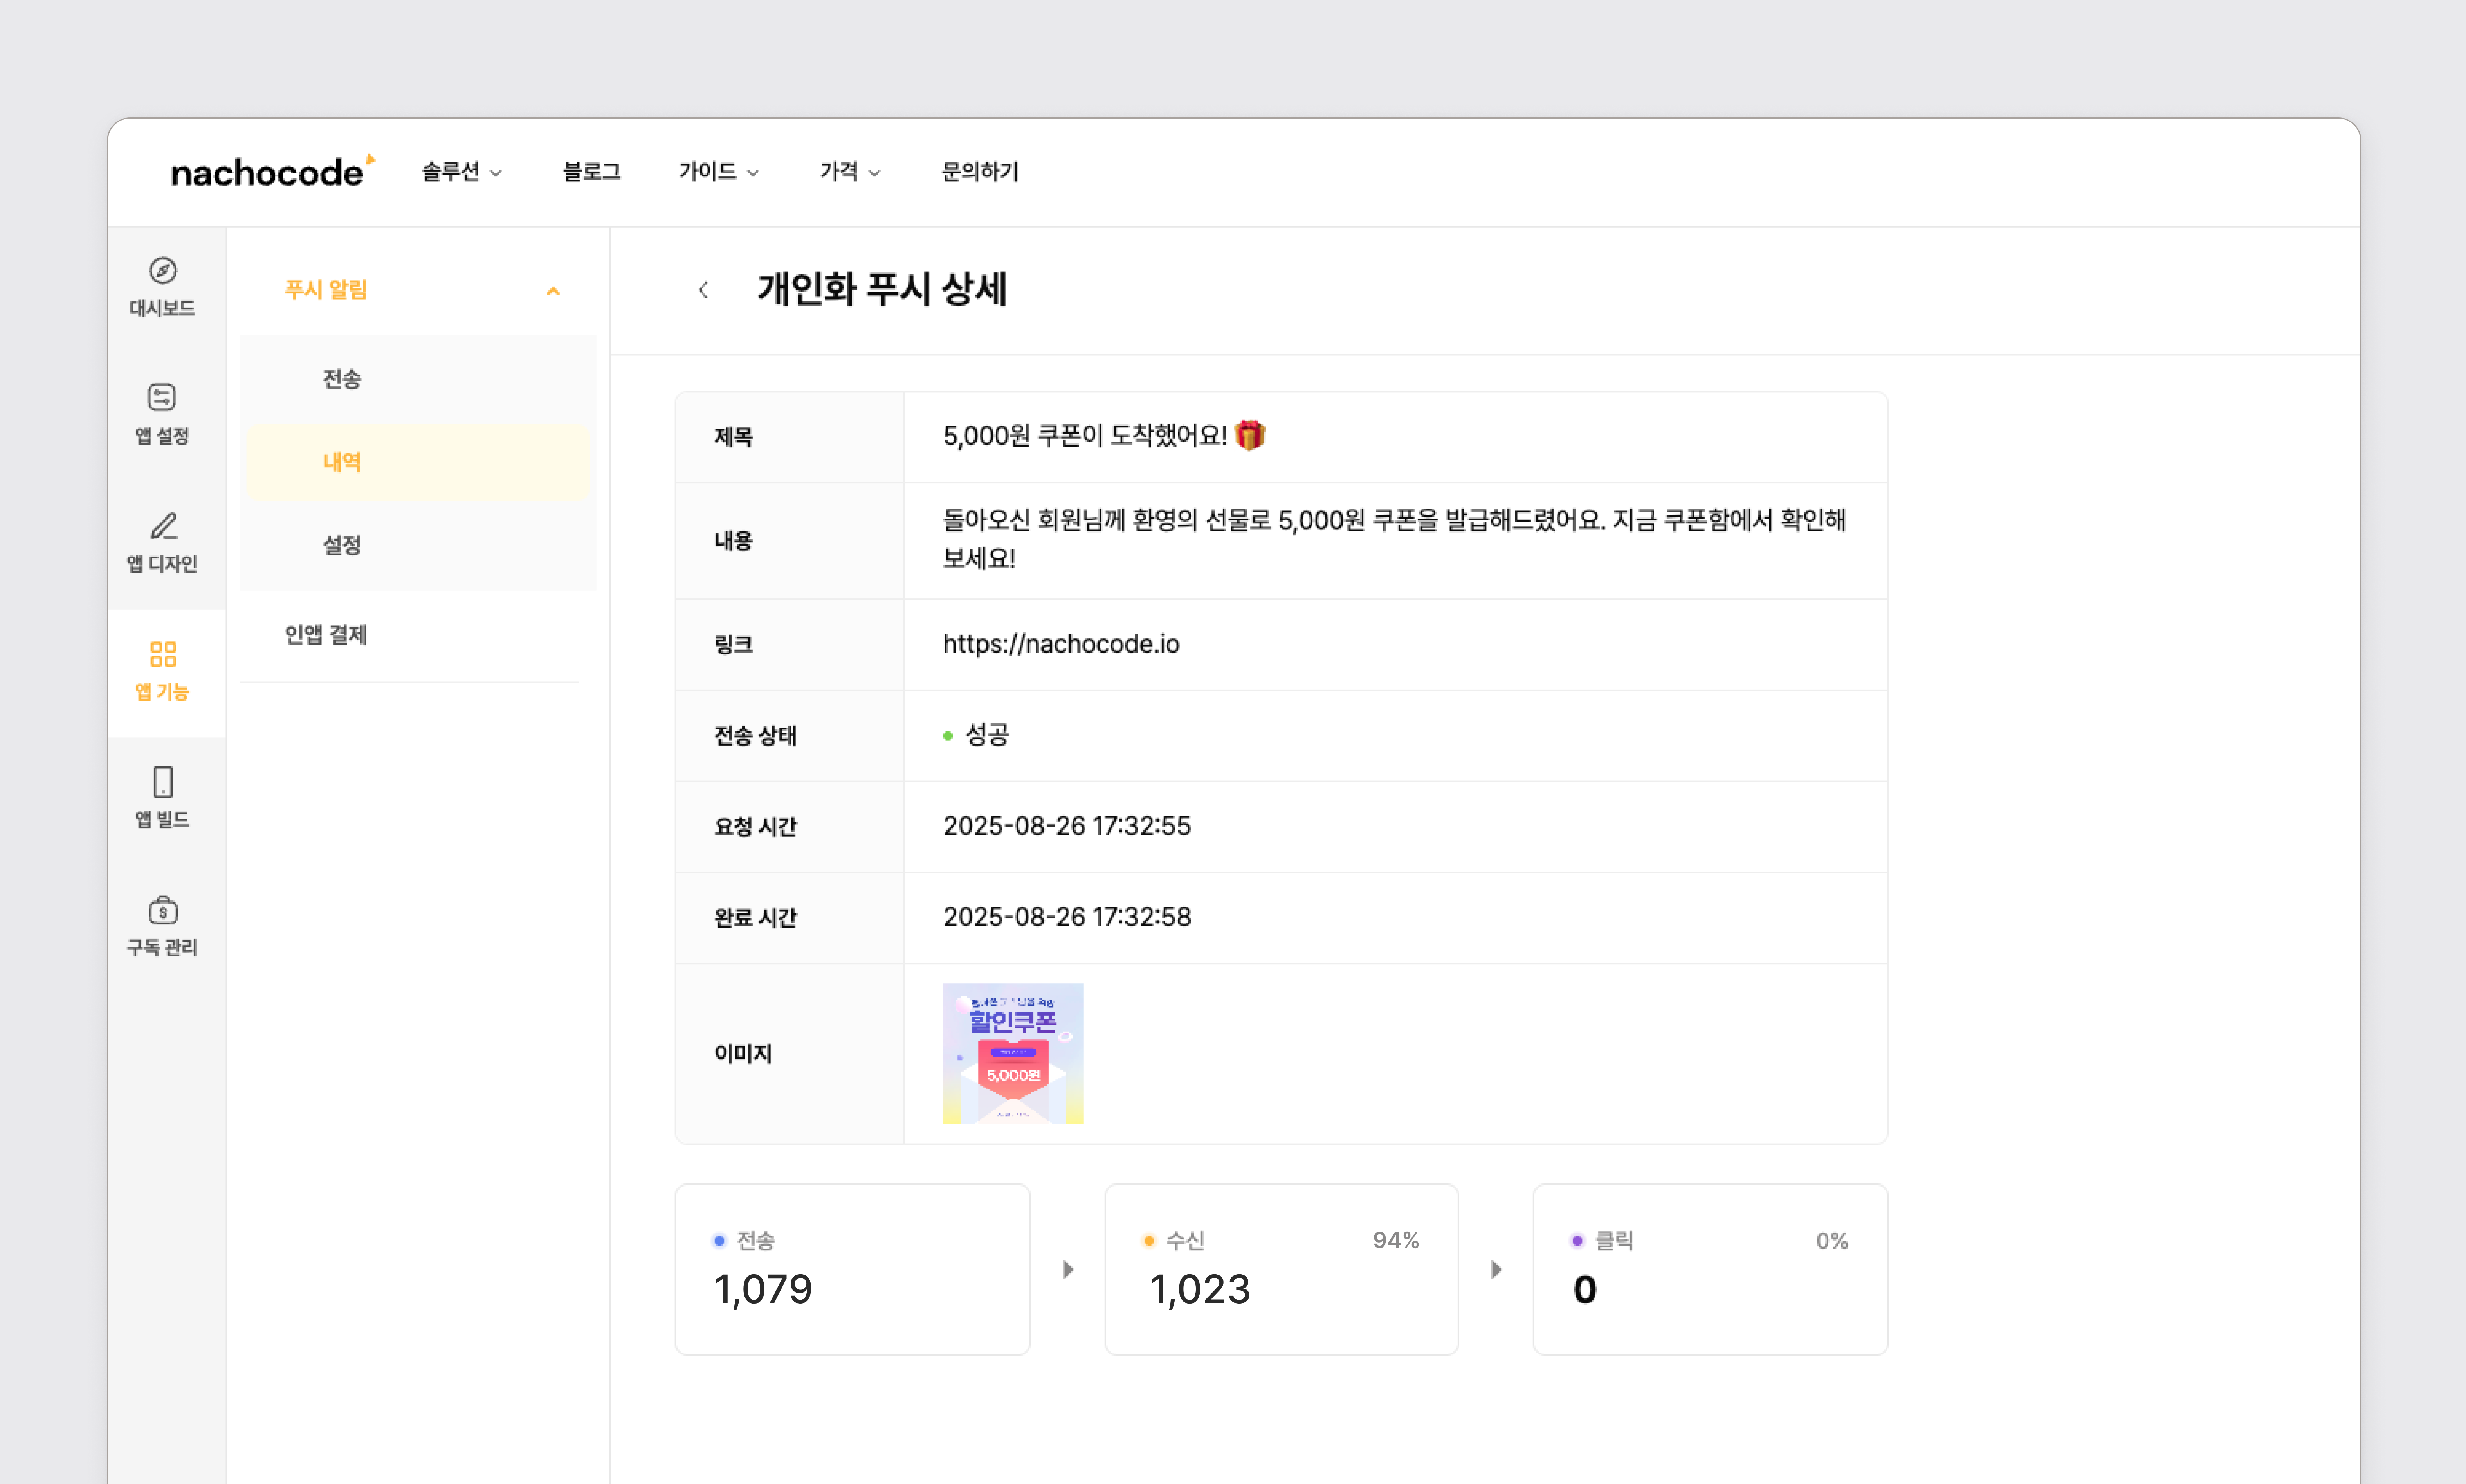The image size is (2466, 1484).
Task: Select the 앱 디자인 pencil icon
Action: click(162, 526)
